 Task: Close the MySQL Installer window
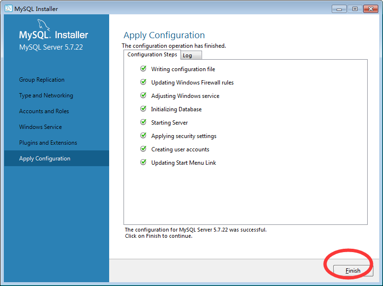(371, 9)
